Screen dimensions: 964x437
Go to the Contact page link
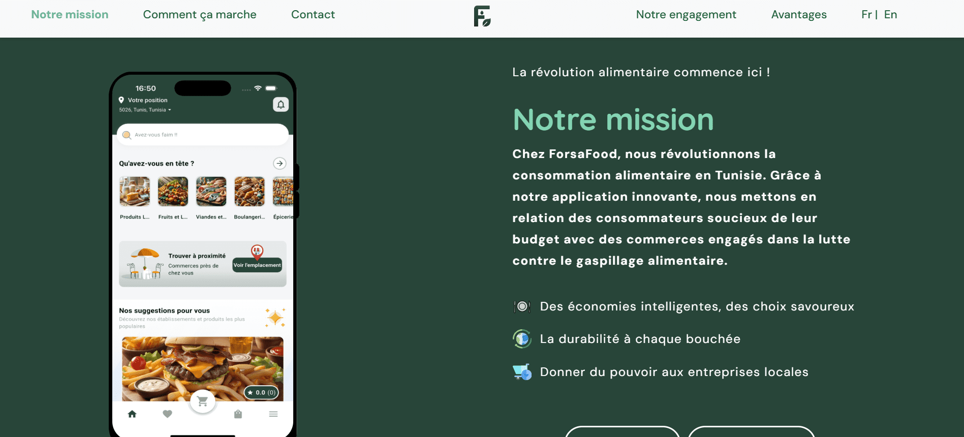(313, 15)
